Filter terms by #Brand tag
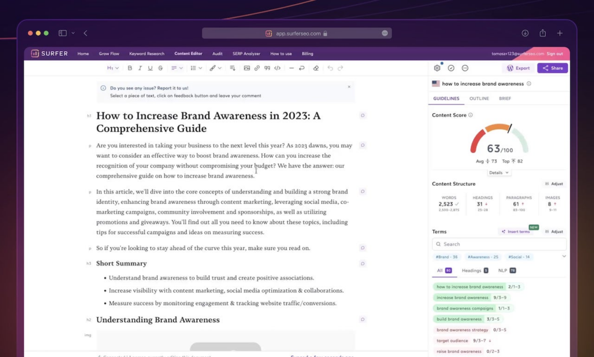Screen dimensions: 594x357 coord(447,257)
